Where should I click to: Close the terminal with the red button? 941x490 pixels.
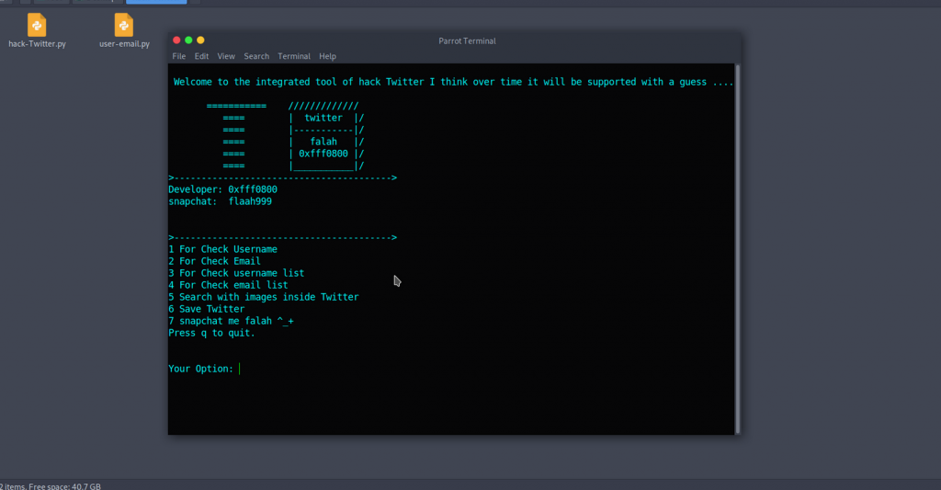[x=176, y=40]
